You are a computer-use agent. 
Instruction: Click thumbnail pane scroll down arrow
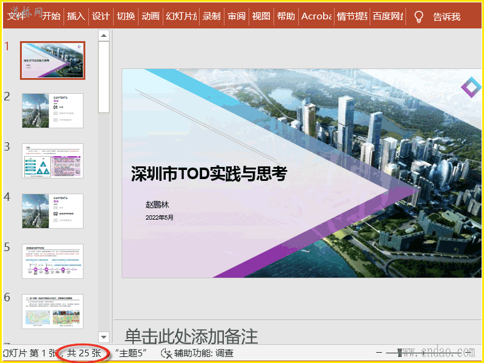pyautogui.click(x=103, y=337)
